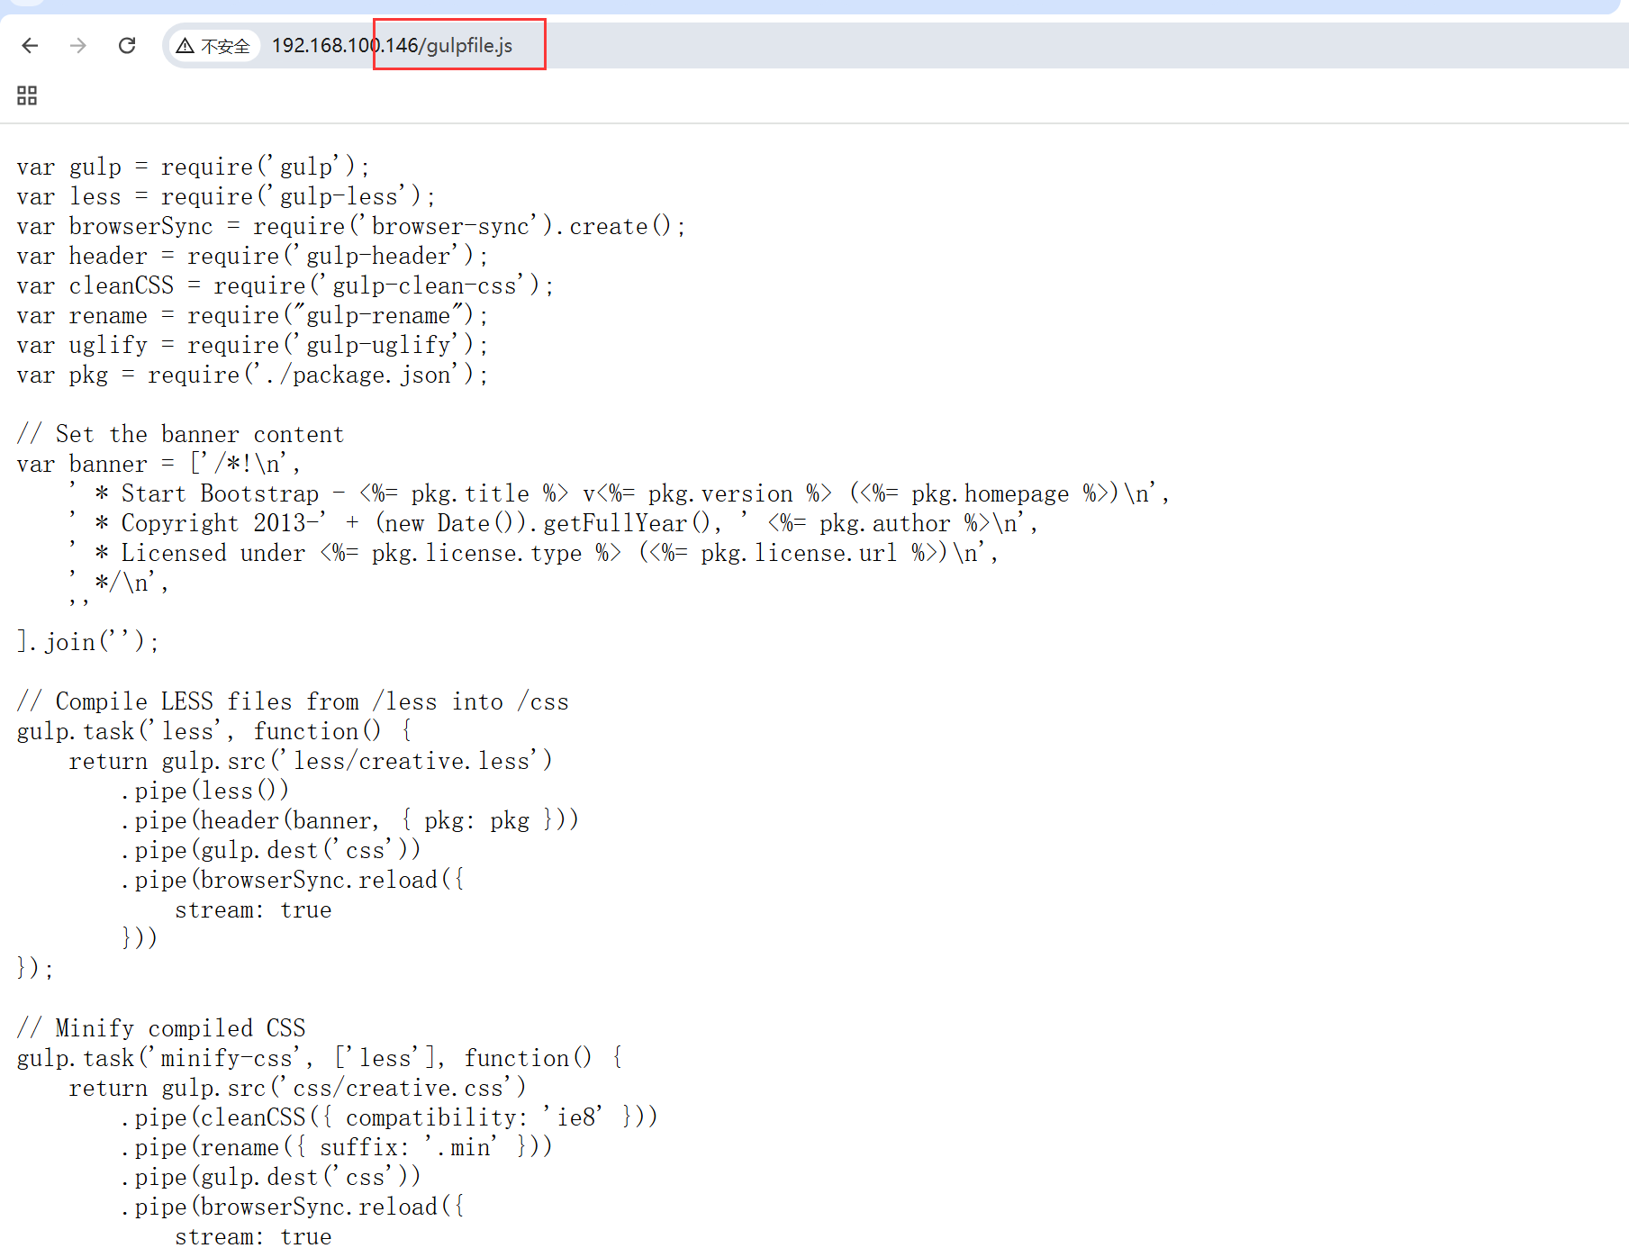Click the line requiring './package.json'
This screenshot has width=1629, height=1248.
click(252, 375)
